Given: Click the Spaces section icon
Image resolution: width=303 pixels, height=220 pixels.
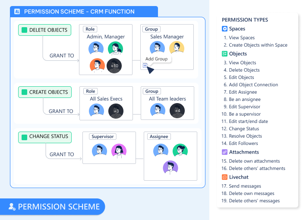Looking at the screenshot, I should 224,29.
